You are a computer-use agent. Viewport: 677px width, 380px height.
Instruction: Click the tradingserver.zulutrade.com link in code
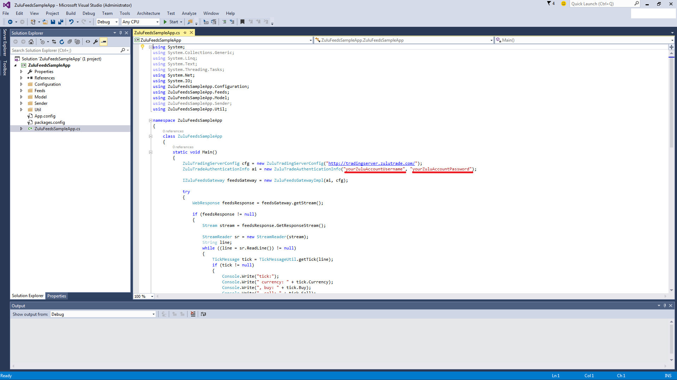click(372, 163)
